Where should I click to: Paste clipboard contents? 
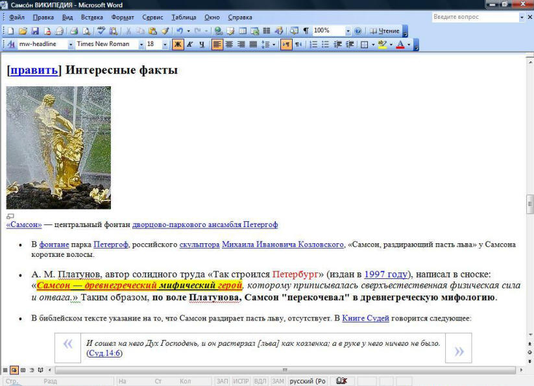153,31
